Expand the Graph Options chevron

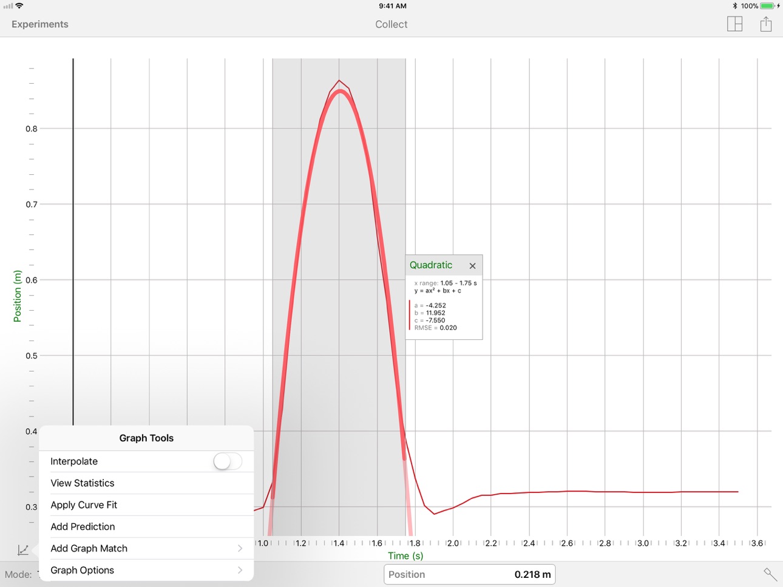(240, 571)
